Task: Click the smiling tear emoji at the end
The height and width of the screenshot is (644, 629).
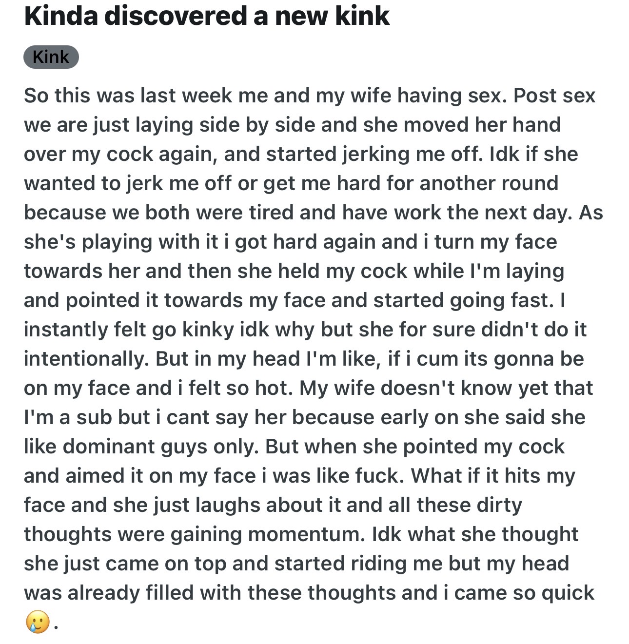Action: (x=37, y=622)
